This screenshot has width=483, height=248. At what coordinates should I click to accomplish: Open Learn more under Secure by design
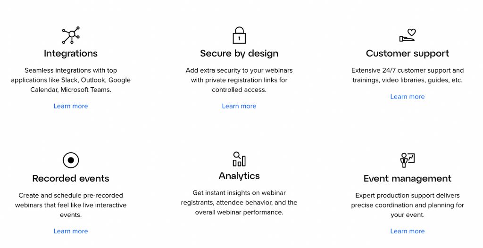click(x=239, y=106)
